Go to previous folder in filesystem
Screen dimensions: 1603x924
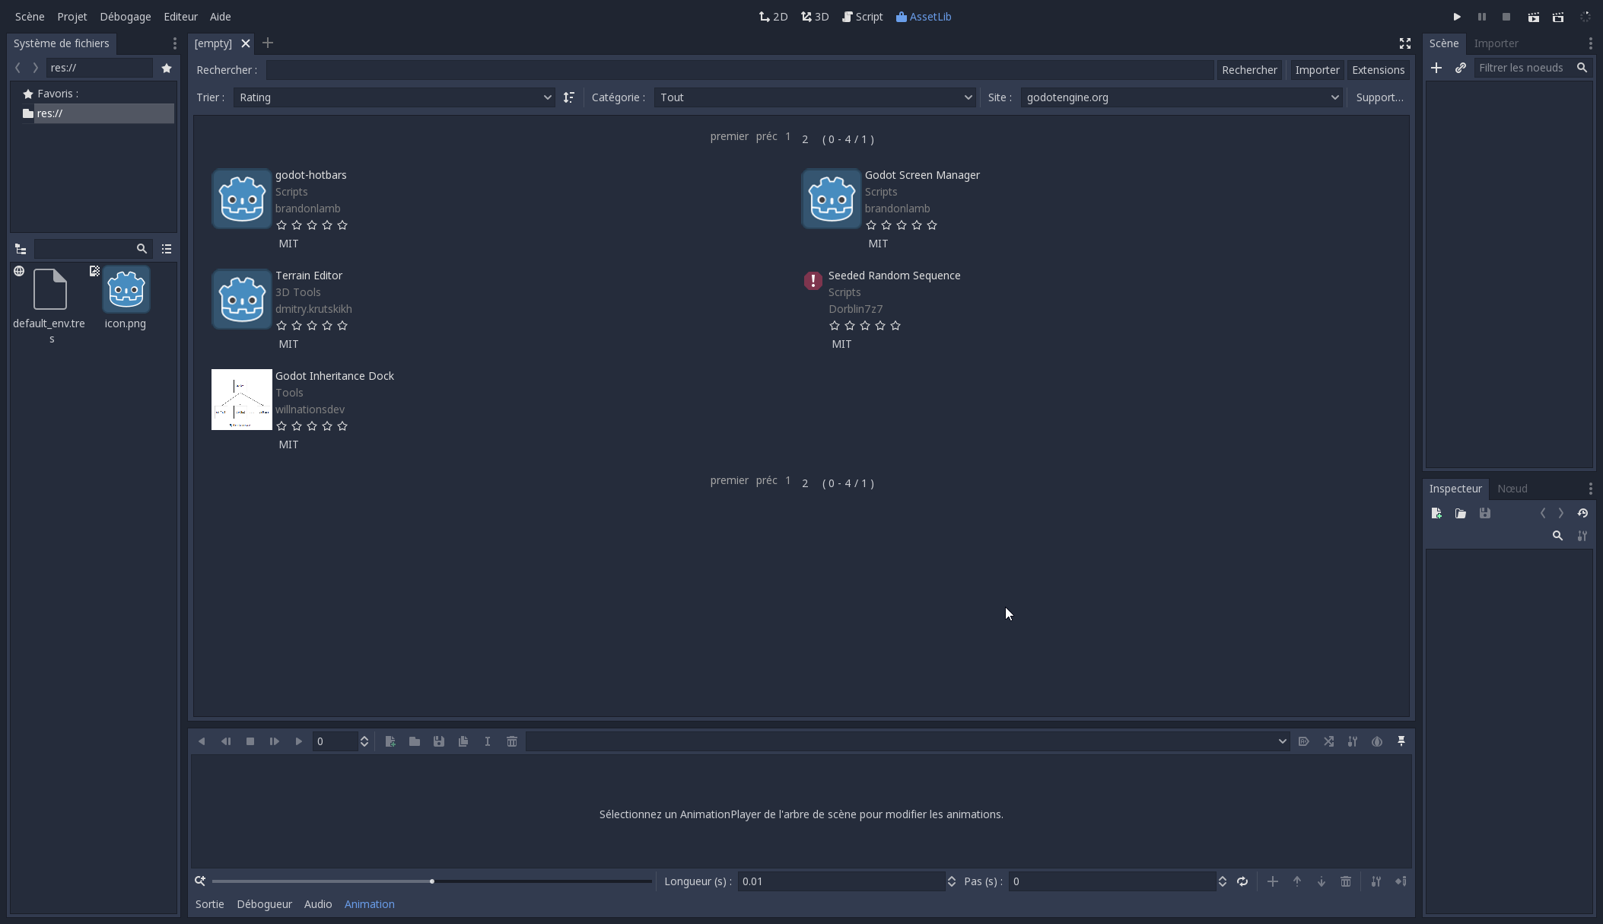17,68
